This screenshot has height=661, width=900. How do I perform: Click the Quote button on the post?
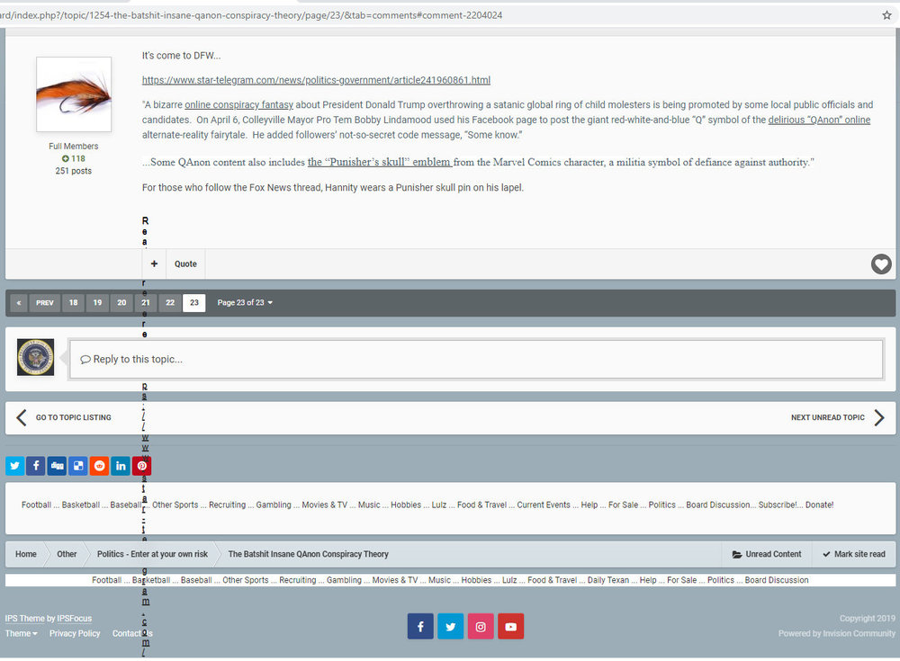(x=185, y=264)
